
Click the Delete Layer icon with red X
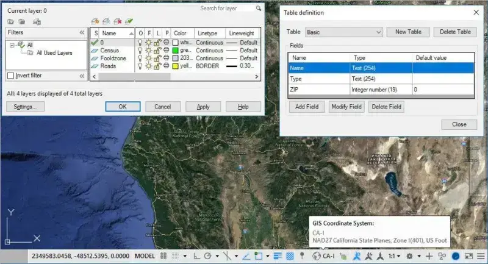point(118,21)
